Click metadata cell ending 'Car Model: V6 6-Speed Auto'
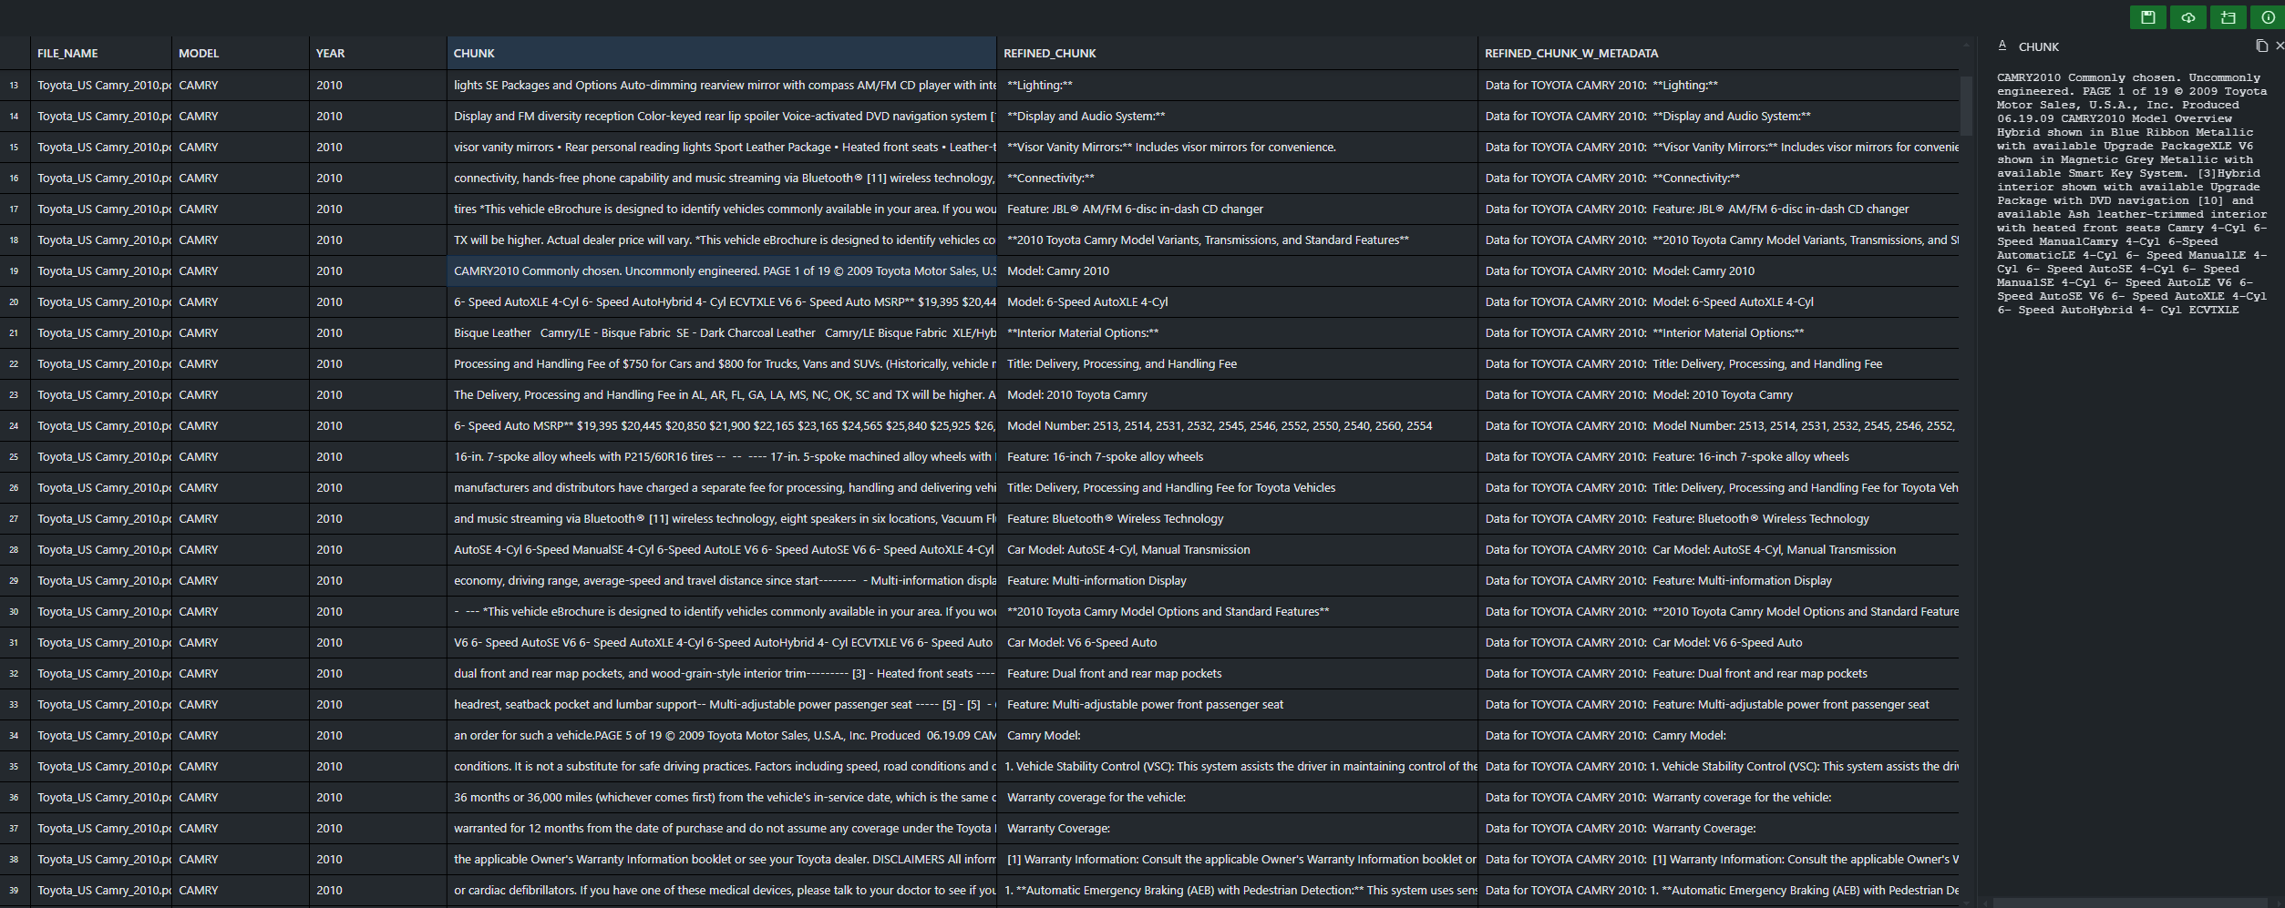Image resolution: width=2285 pixels, height=908 pixels. 1718,642
